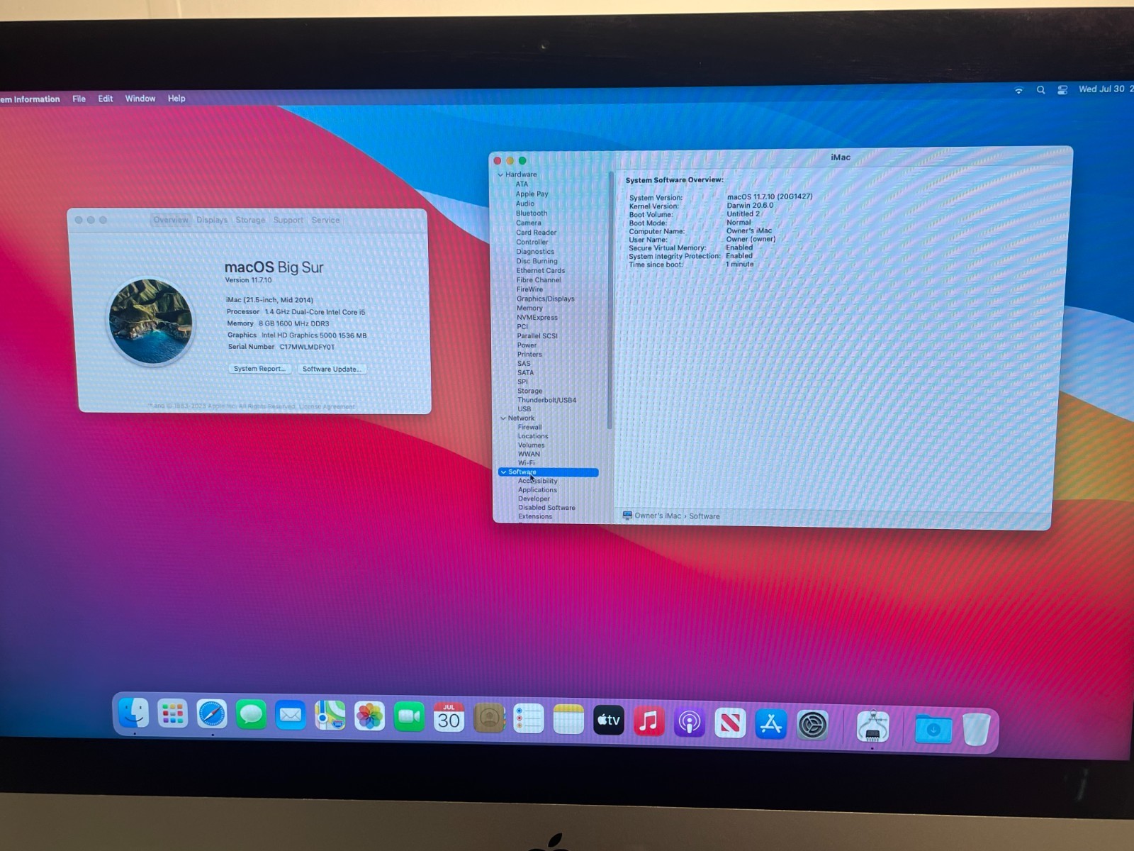Screen dimensions: 1134x851
Task: Open the File menu
Action: coord(79,99)
